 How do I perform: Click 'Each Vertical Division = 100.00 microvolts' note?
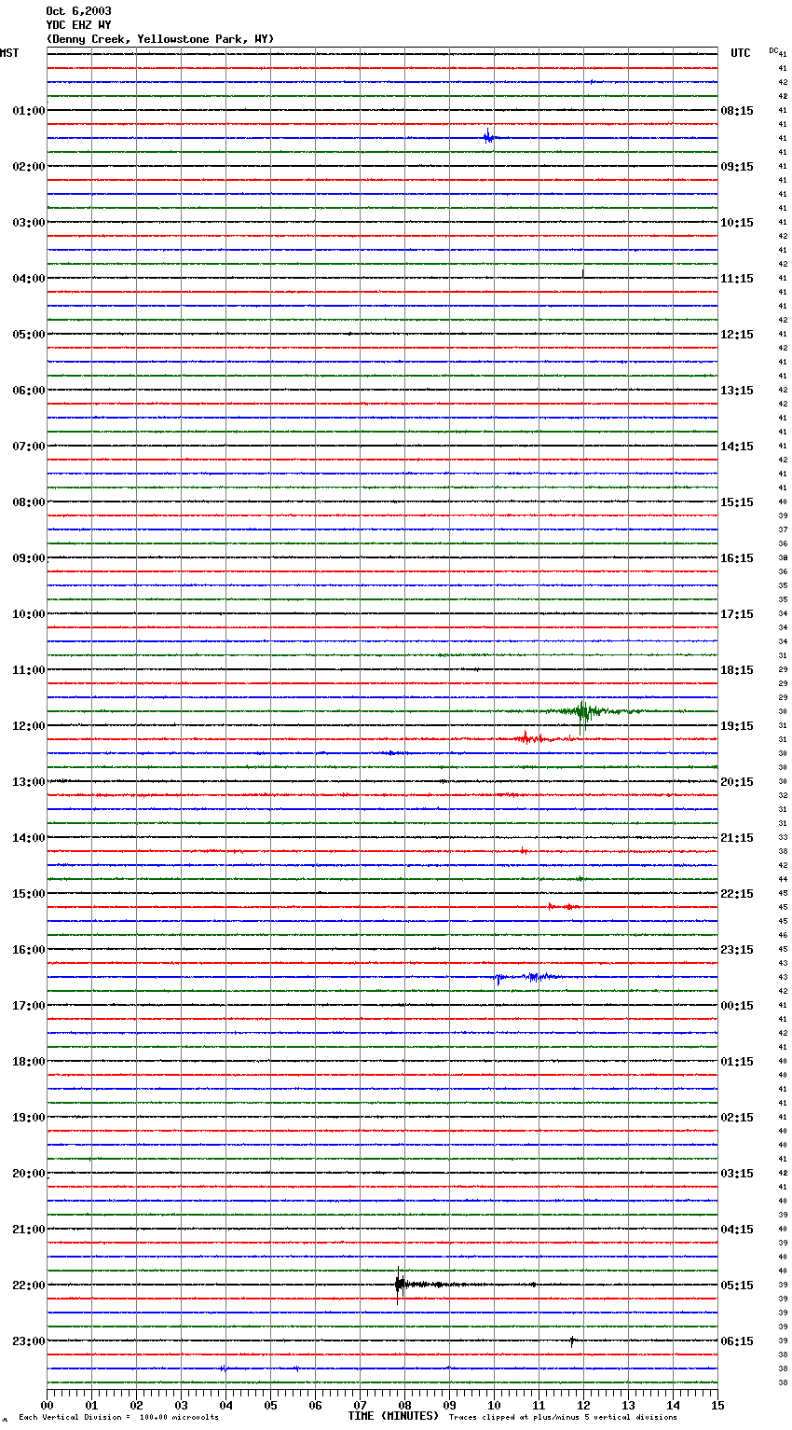(118, 1418)
